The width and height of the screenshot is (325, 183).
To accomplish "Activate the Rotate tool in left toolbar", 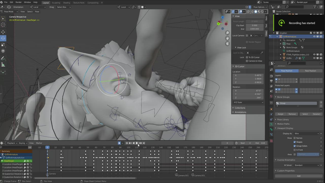I will (x=3, y=38).
